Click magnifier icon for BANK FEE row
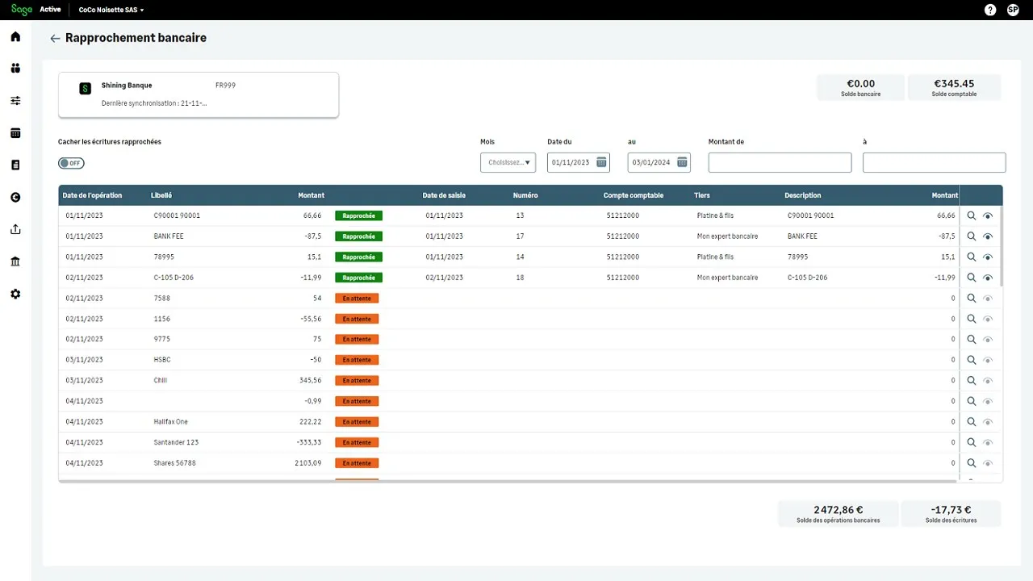 [x=972, y=236]
